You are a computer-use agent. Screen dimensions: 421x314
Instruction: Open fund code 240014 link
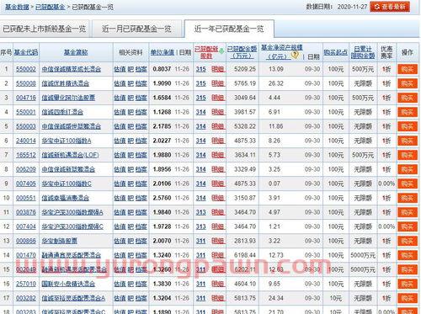tap(26, 141)
